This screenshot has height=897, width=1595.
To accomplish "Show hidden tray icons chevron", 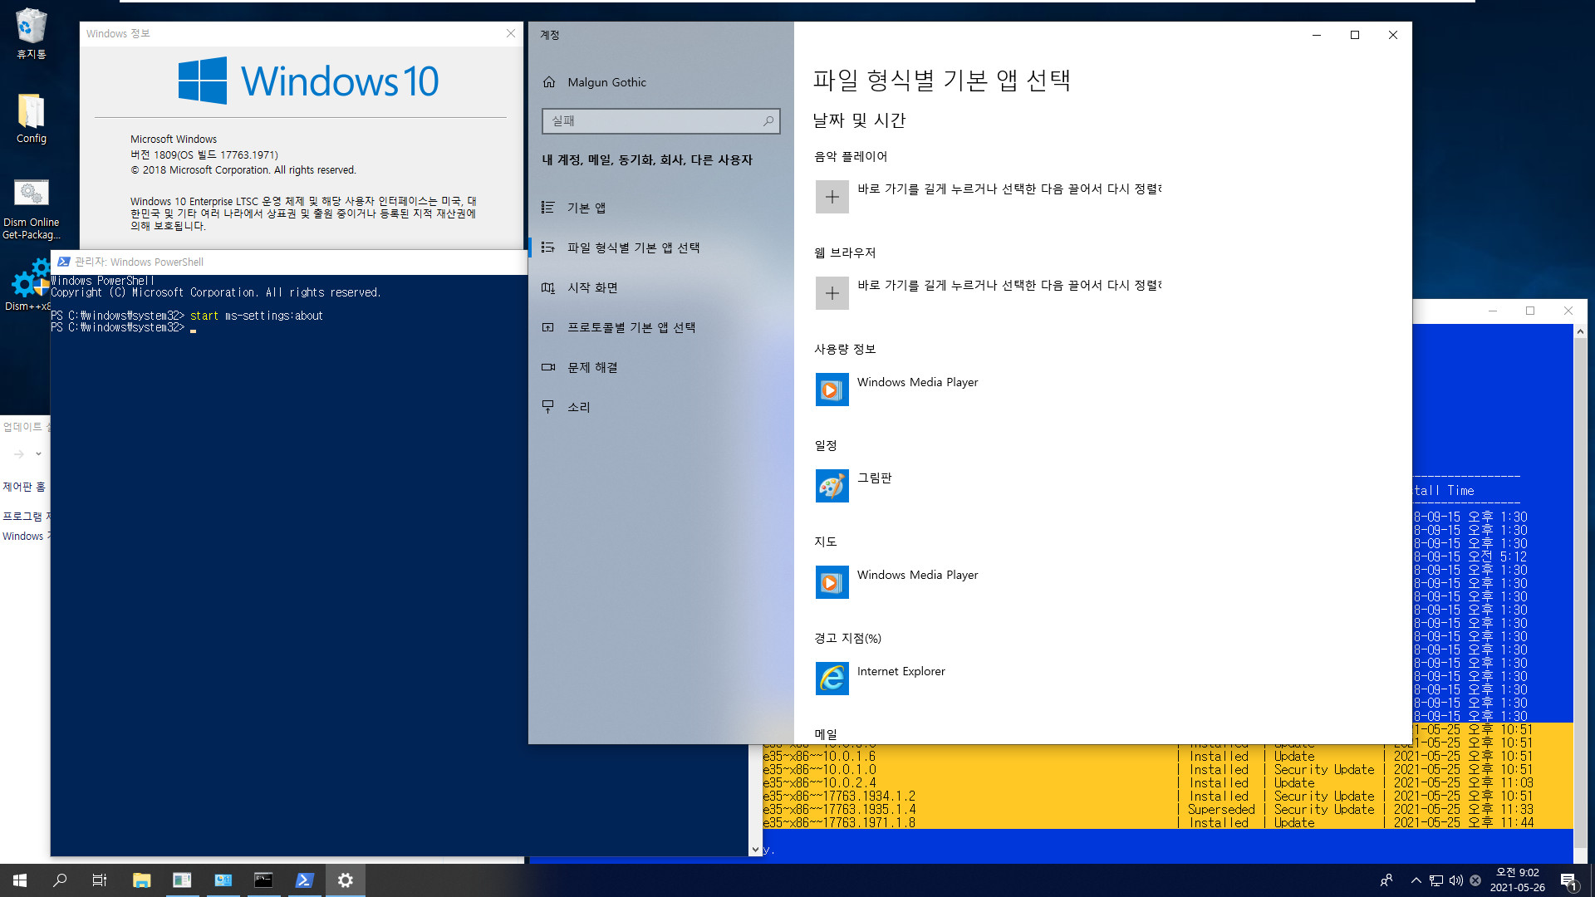I will 1416,880.
